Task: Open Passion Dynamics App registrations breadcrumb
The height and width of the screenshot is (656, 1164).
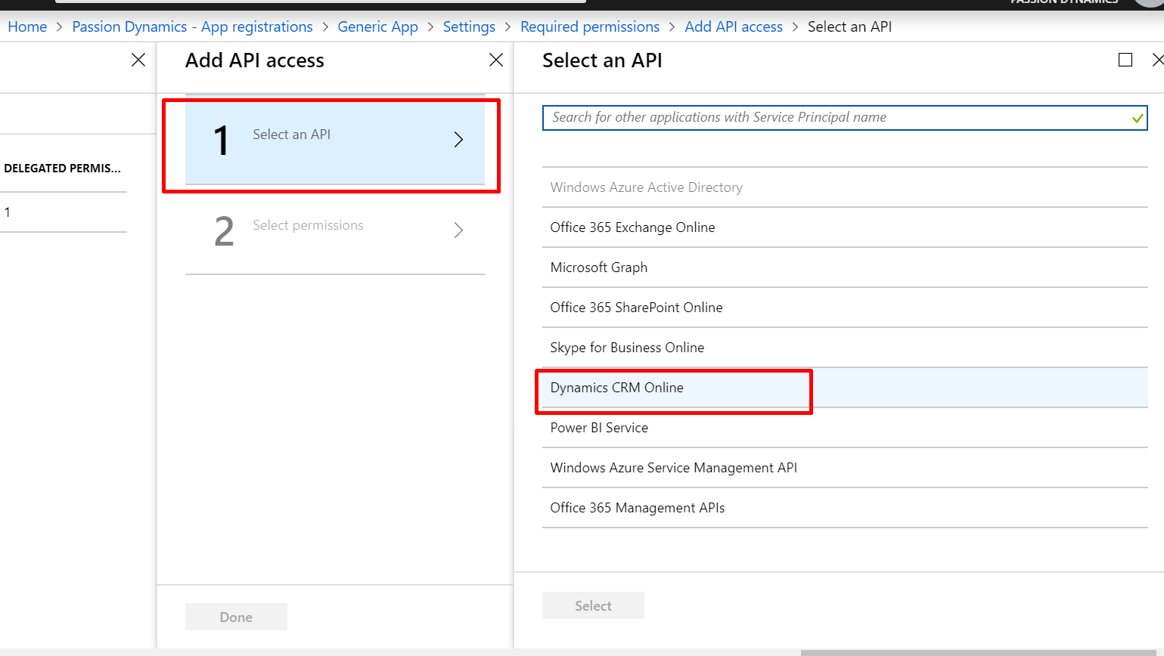Action: point(192,27)
